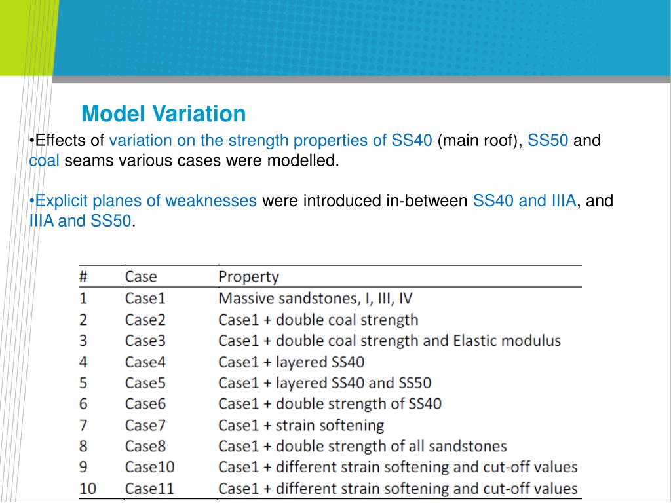The image size is (671, 503).
Task: Select the cell 'Case1' in row 1
Action: coord(145,298)
